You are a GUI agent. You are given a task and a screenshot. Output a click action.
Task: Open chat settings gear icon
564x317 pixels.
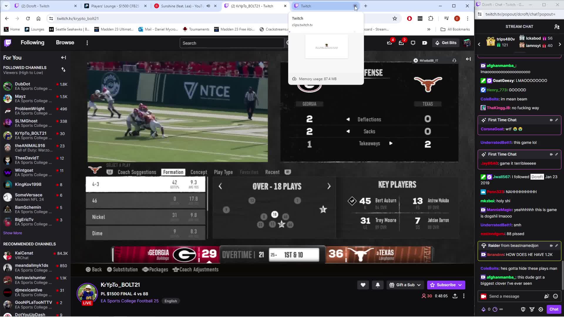pos(541,309)
